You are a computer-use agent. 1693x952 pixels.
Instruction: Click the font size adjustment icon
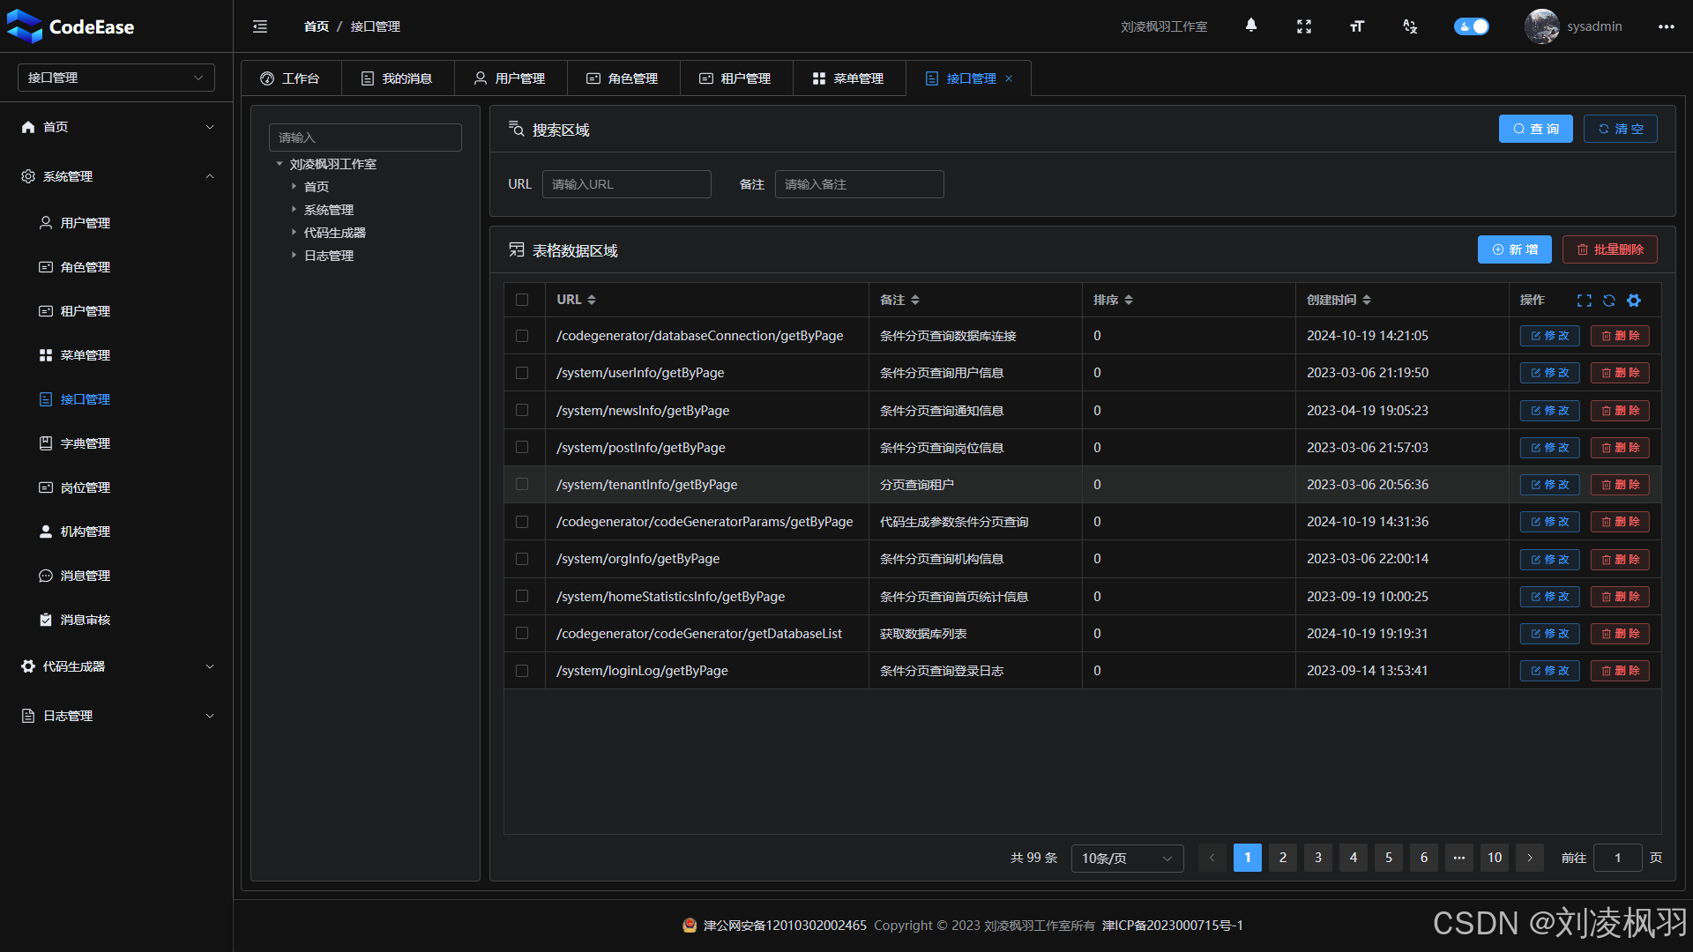pyautogui.click(x=1356, y=26)
